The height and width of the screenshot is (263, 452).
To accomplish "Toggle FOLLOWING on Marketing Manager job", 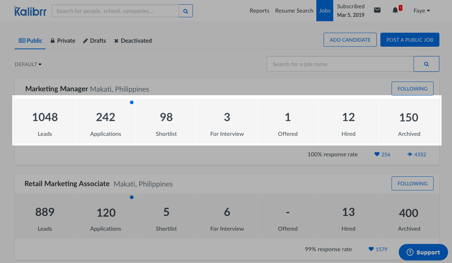I will [412, 89].
